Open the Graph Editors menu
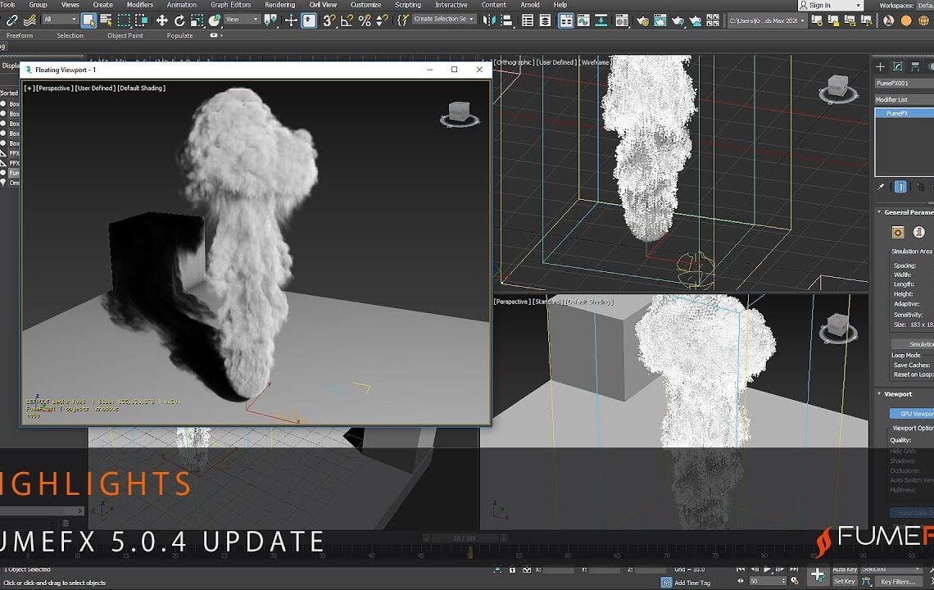The height and width of the screenshot is (590, 934). 231,5
